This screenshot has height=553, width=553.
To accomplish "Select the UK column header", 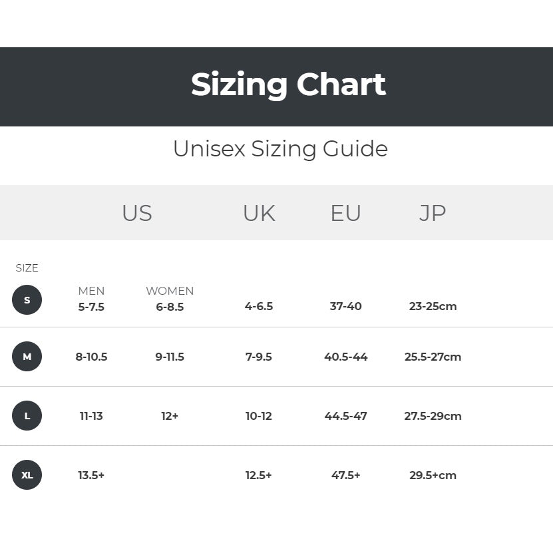I will tap(259, 213).
